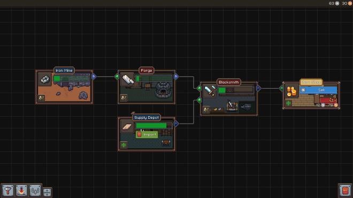Click the shop node green plus icon
Screen dimensions: 353x198
tap(288, 103)
